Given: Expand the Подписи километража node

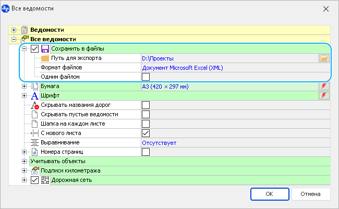Looking at the screenshot, I should (24, 171).
